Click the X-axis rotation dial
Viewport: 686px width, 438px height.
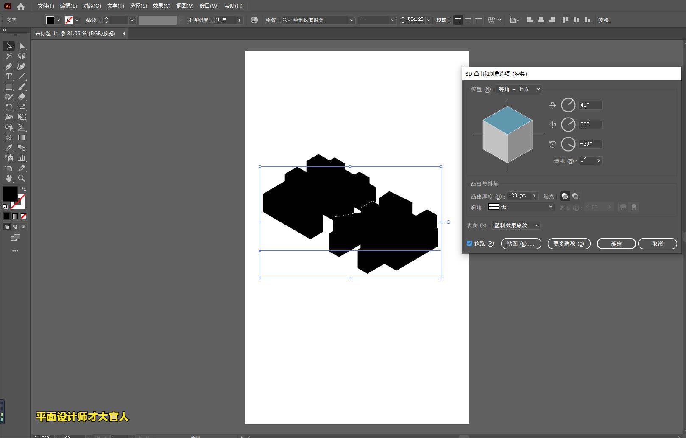click(568, 105)
